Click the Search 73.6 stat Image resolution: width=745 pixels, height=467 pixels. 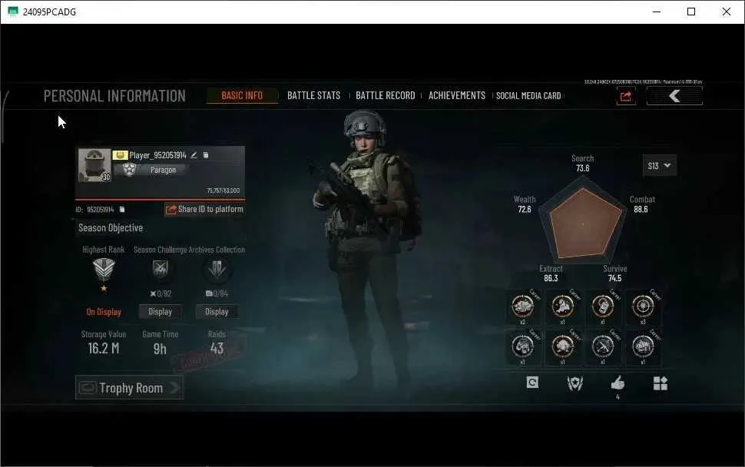coord(582,163)
